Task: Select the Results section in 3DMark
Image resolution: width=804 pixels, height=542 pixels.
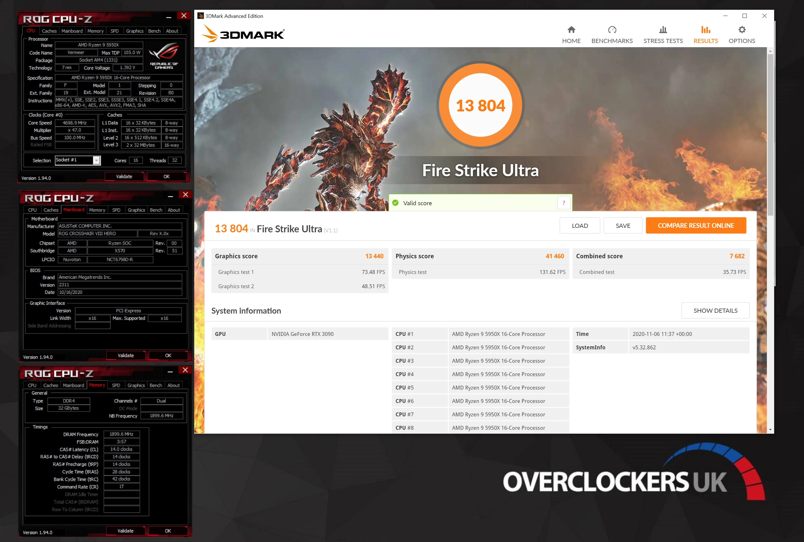Action: pos(705,35)
